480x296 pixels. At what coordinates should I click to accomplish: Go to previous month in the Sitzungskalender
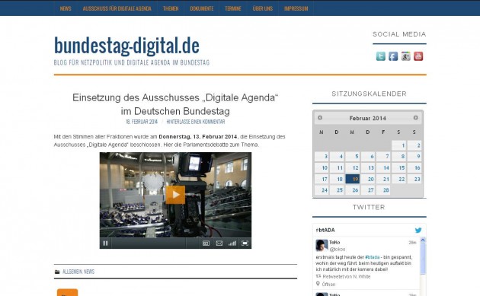click(320, 118)
